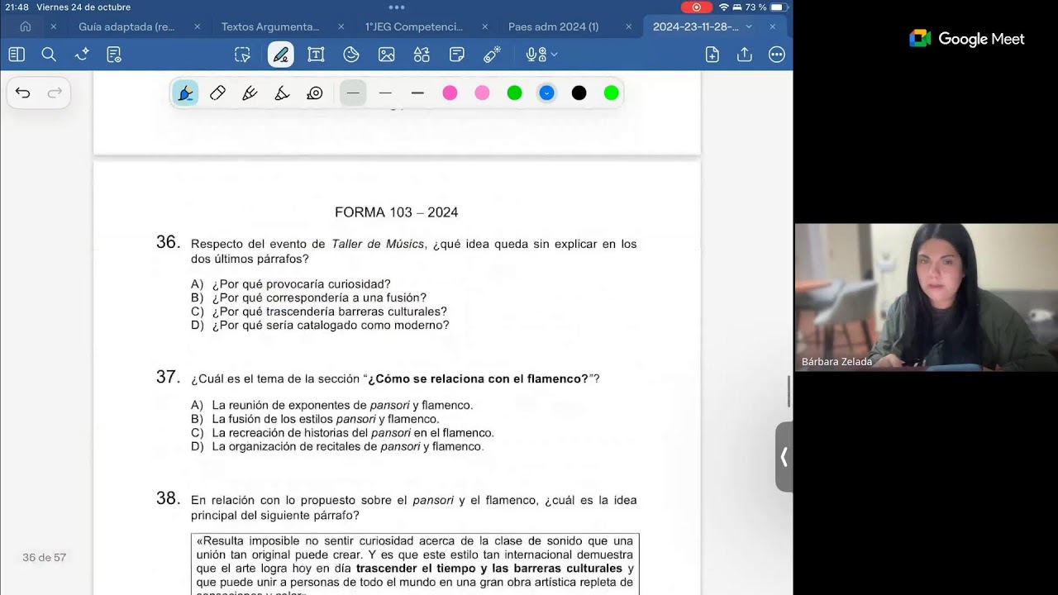1058x595 pixels.
Task: Open the page thumbnails sidebar icon
Action: [x=17, y=55]
